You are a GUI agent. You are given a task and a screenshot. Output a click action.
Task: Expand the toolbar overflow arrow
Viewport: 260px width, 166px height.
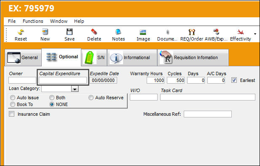point(255,34)
